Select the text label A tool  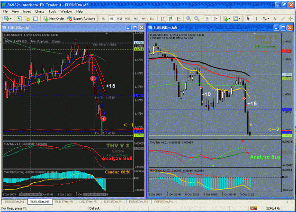275,18
